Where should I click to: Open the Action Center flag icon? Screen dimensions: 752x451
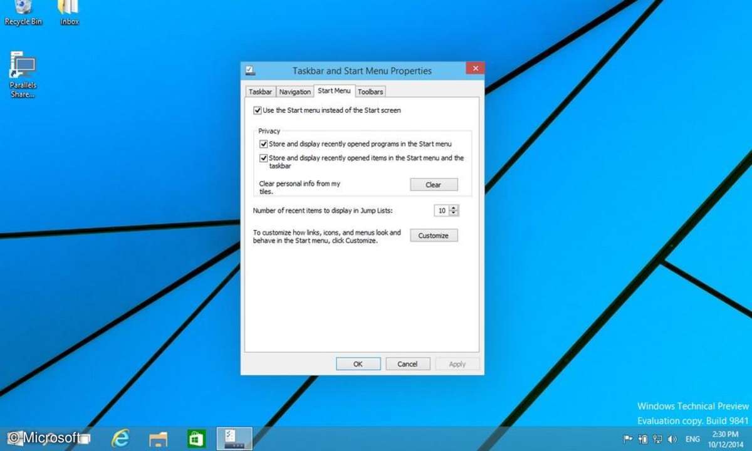click(628, 439)
